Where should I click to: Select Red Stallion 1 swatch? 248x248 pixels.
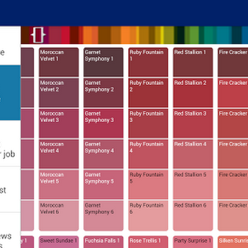tap(193, 62)
